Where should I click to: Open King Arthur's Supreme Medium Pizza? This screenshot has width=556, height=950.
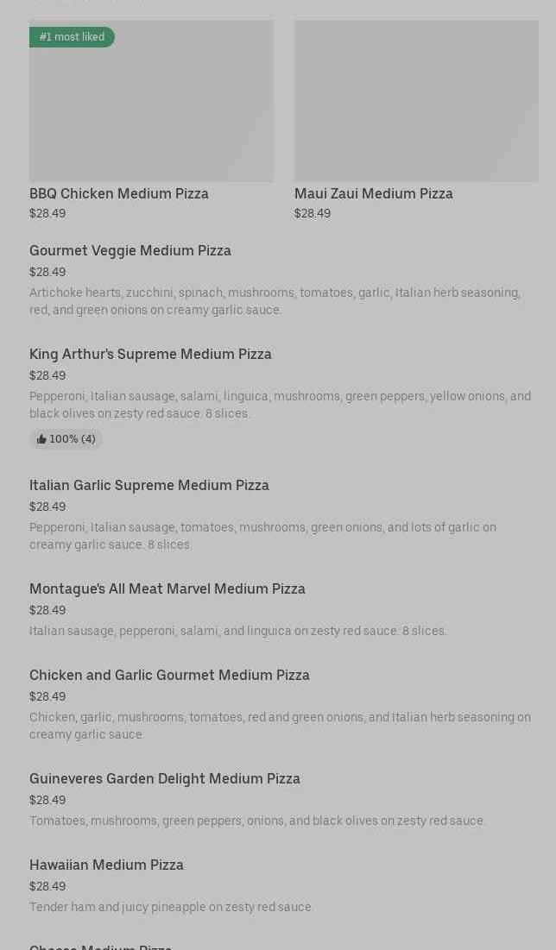click(150, 354)
